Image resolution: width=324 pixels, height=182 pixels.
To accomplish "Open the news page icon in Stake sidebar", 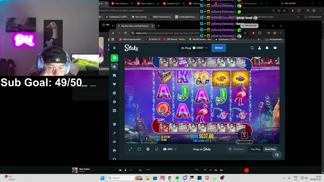I will [114, 110].
